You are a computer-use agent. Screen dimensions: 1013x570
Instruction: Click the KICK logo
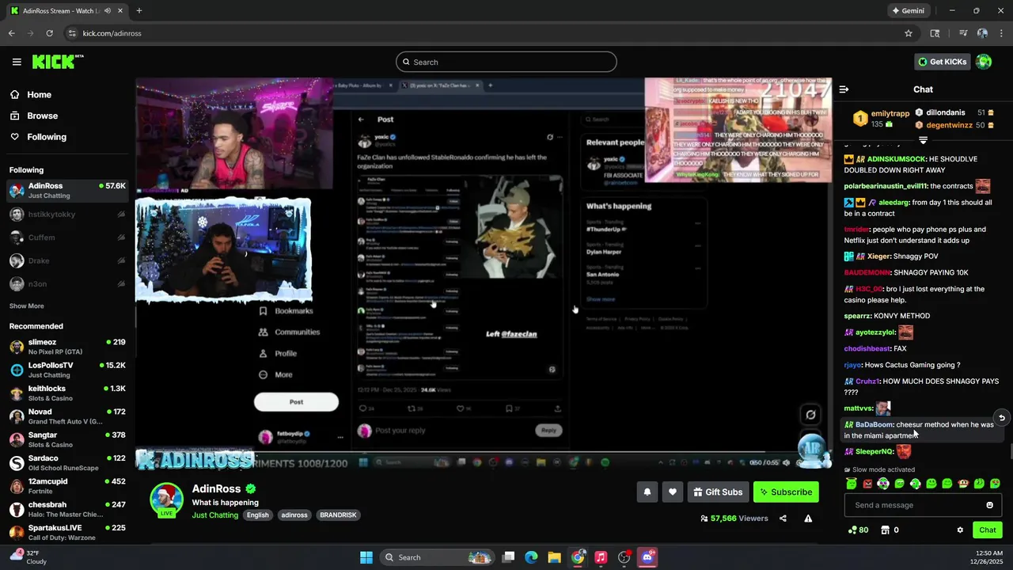click(57, 62)
